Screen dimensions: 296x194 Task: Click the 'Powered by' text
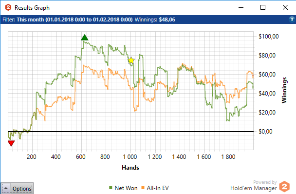265,182
